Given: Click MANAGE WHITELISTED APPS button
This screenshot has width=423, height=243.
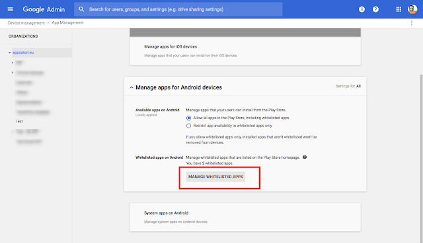Looking at the screenshot, I should 215,177.
